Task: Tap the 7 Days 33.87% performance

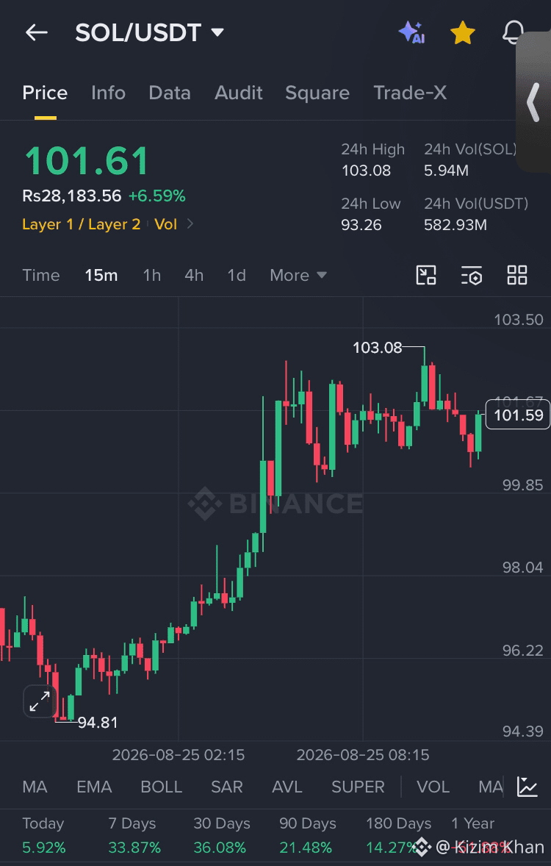Action: (134, 835)
